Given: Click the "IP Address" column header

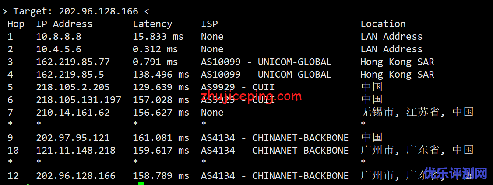Looking at the screenshot, I should [64, 24].
